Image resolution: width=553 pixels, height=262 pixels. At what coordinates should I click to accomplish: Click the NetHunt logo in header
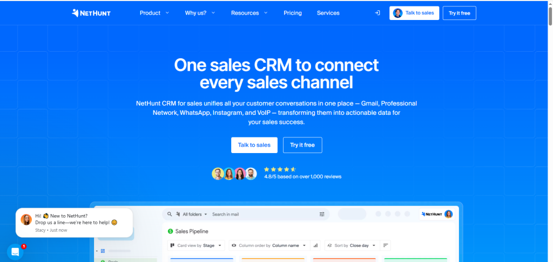click(91, 13)
